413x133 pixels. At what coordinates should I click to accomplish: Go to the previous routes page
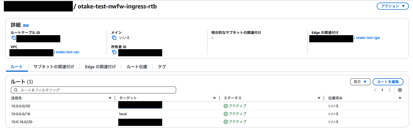tap(375, 90)
